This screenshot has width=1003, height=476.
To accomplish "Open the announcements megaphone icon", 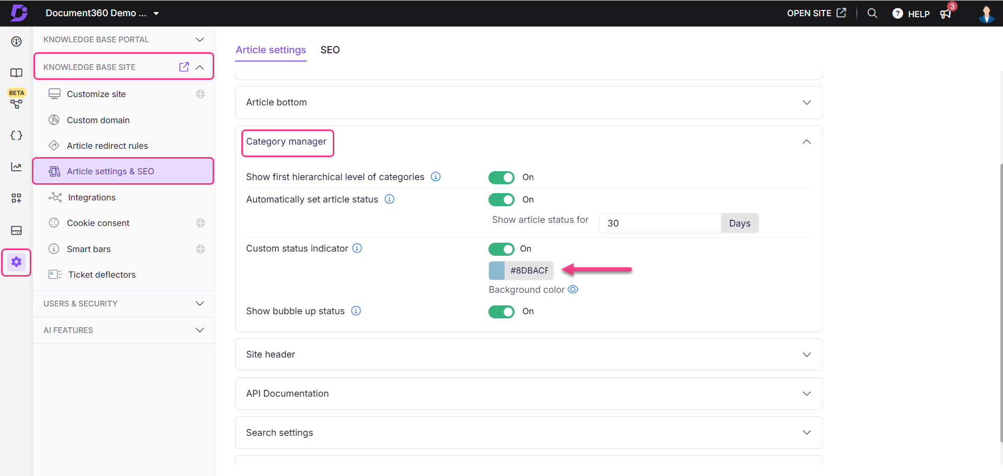I will click(x=946, y=14).
